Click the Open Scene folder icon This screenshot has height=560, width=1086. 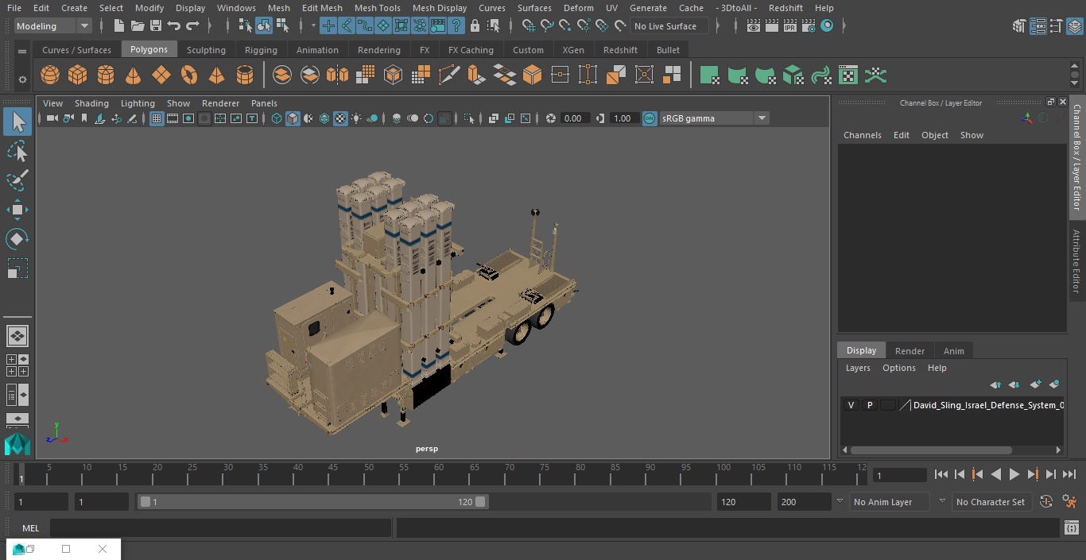[138, 26]
